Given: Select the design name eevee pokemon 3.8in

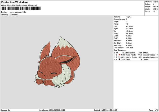Looking at the screenshot, I should point(18,12).
